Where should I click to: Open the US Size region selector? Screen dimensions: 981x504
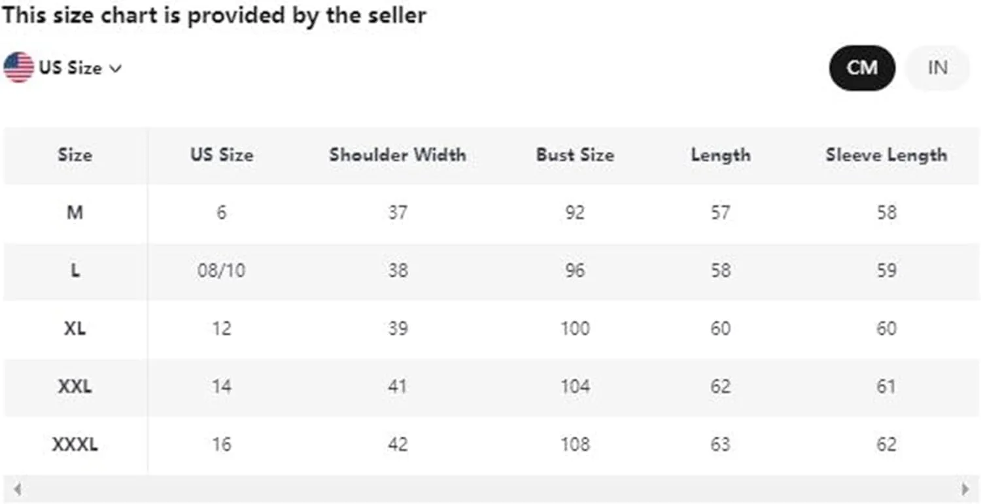[63, 67]
